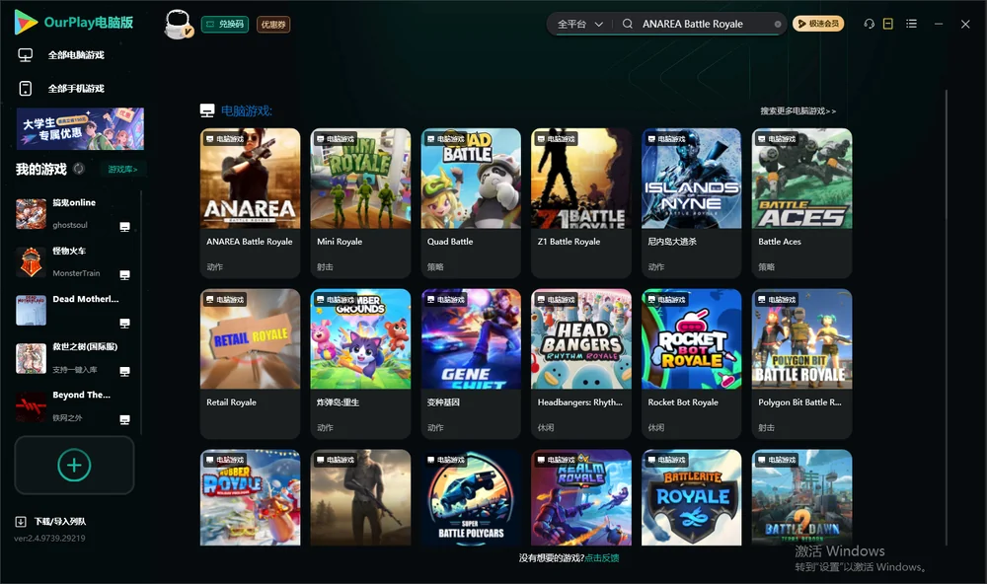Open download/import queue icon
Viewport: 987px width, 584px height.
coord(21,522)
